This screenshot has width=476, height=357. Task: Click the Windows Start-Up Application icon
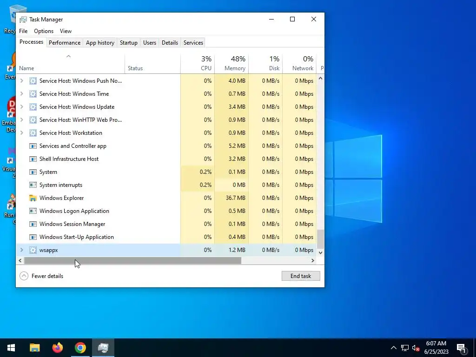[33, 237]
